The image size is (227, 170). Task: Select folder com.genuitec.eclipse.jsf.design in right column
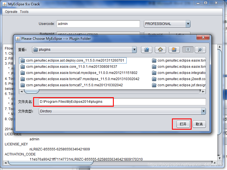[179, 85]
